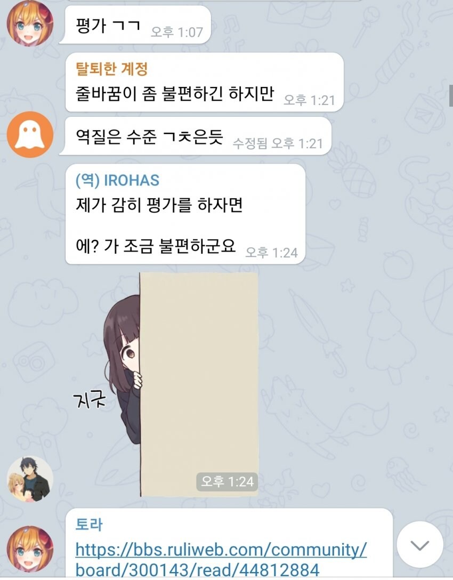The image size is (453, 580).
Task: Tap the 오후 1:24 timestamp on the sticker
Action: click(x=227, y=481)
